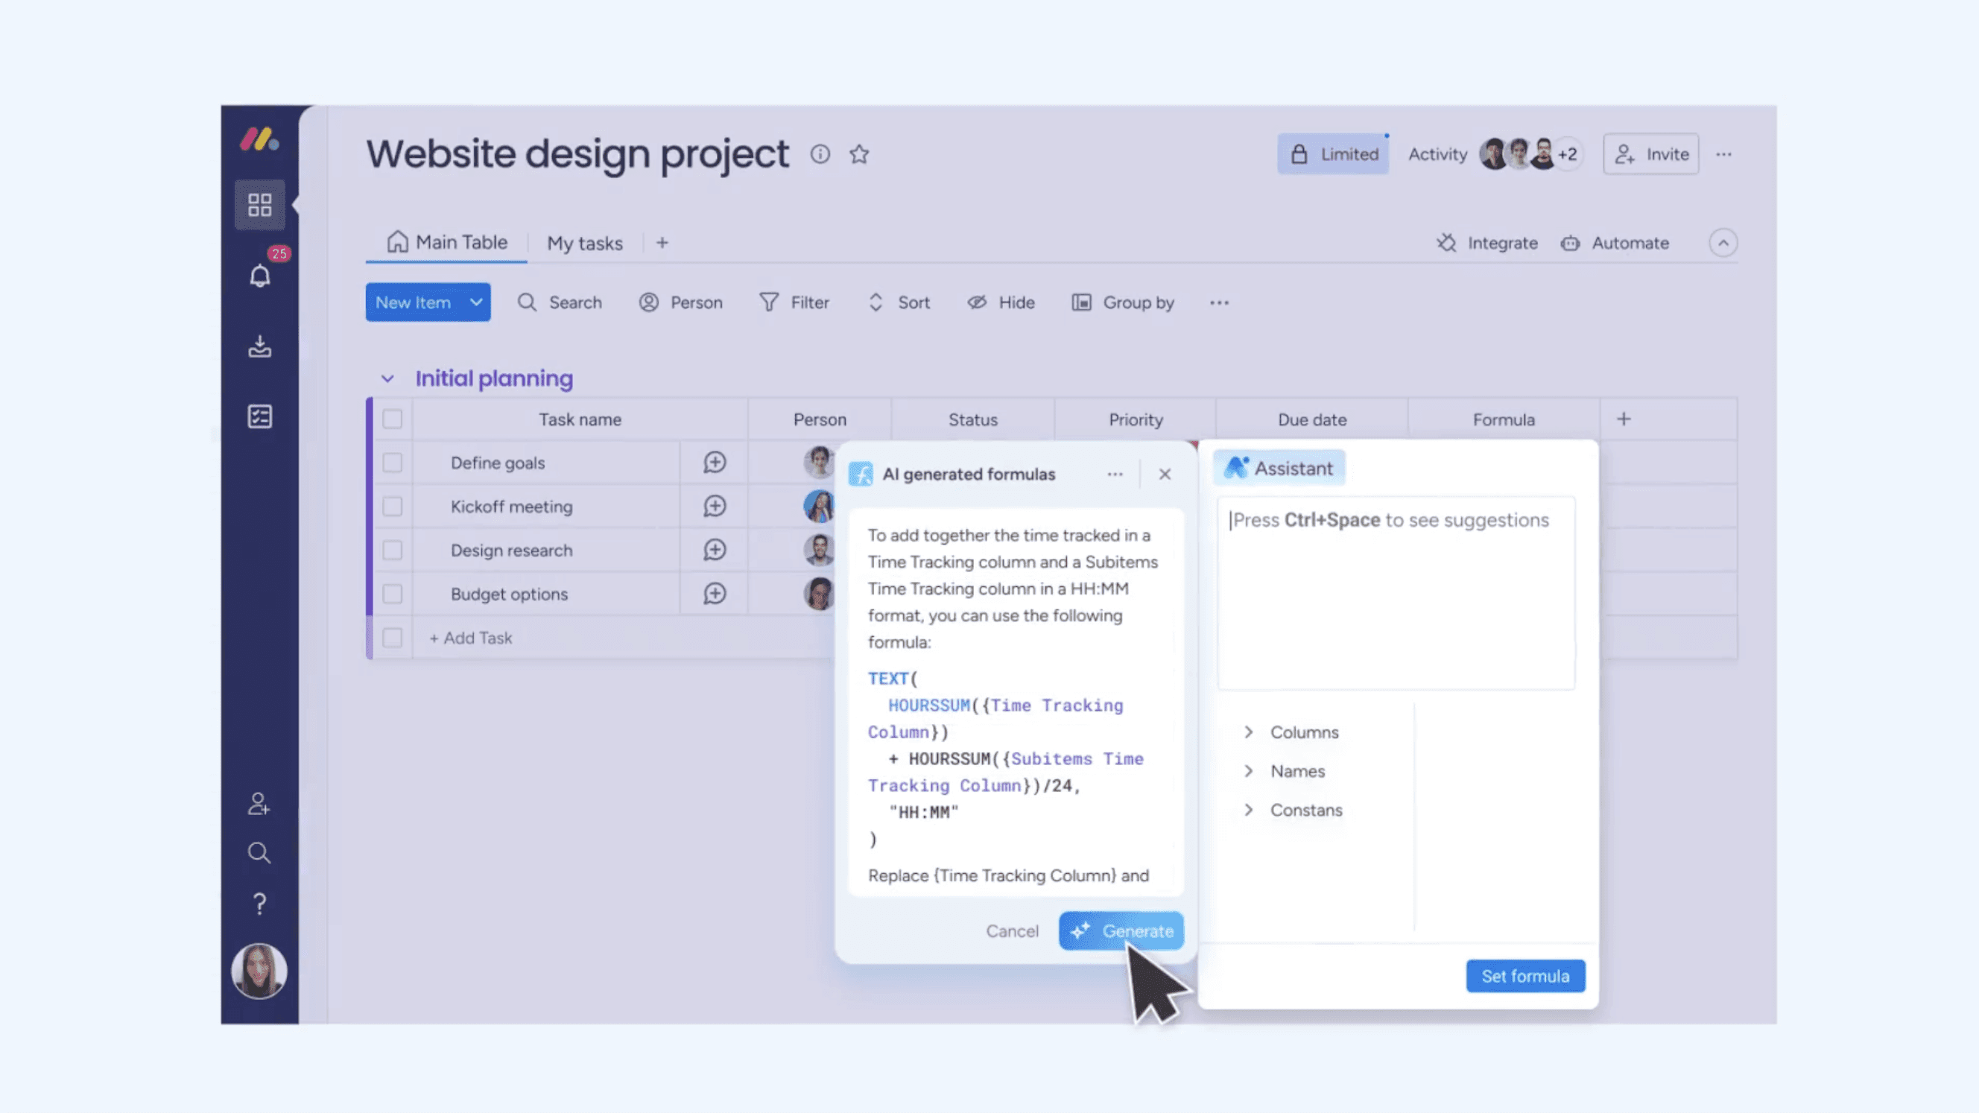Open the search icon in the left sidebar

coord(259,852)
